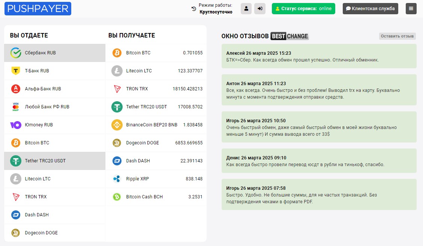This screenshot has width=423, height=246.
Task: Click the 838.148 Ripple reserve value
Action: click(x=194, y=179)
